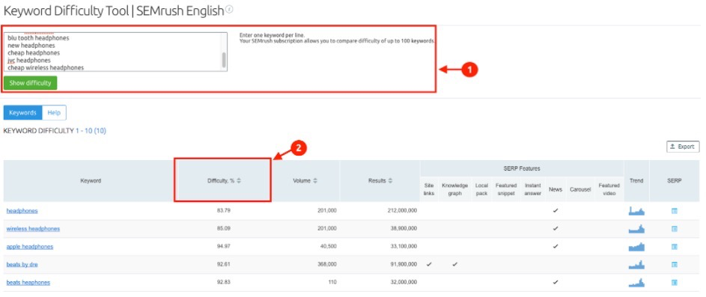Switch to the Help tab
Screen dimensions: 706x297
[54, 113]
